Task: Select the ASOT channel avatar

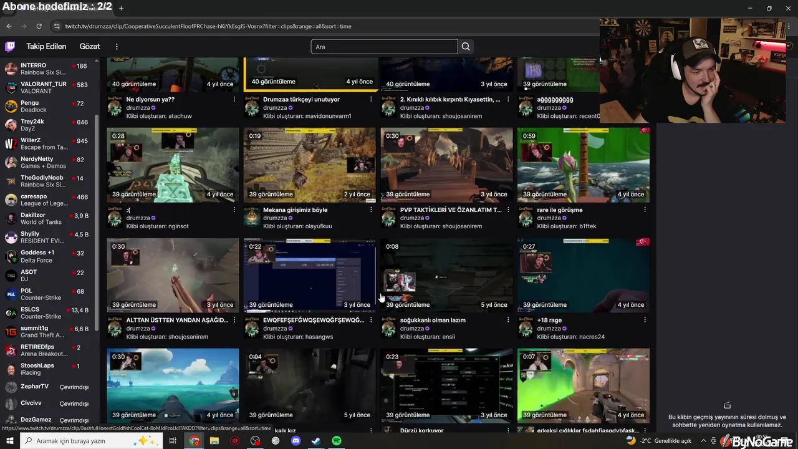Action: coord(11,276)
